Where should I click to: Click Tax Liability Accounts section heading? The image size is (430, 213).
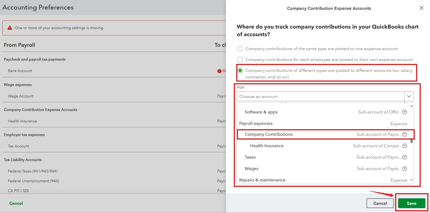pos(23,160)
